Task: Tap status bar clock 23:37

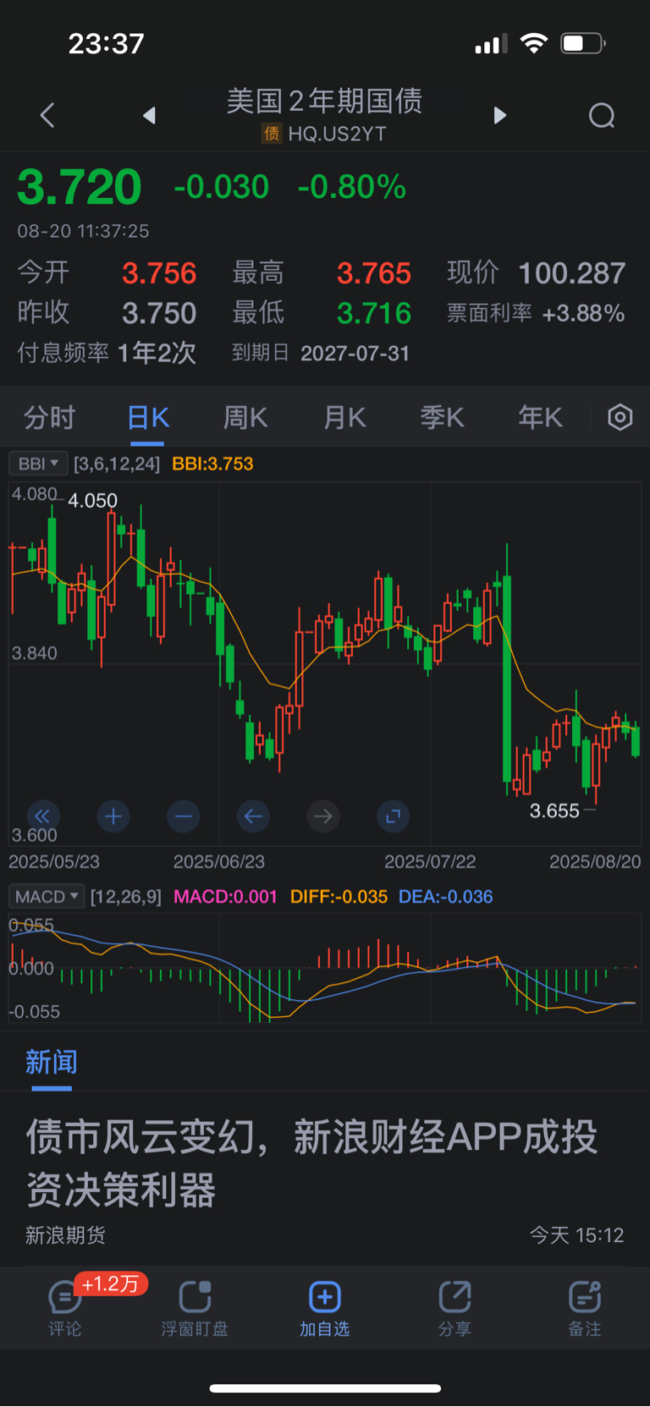Action: [107, 44]
